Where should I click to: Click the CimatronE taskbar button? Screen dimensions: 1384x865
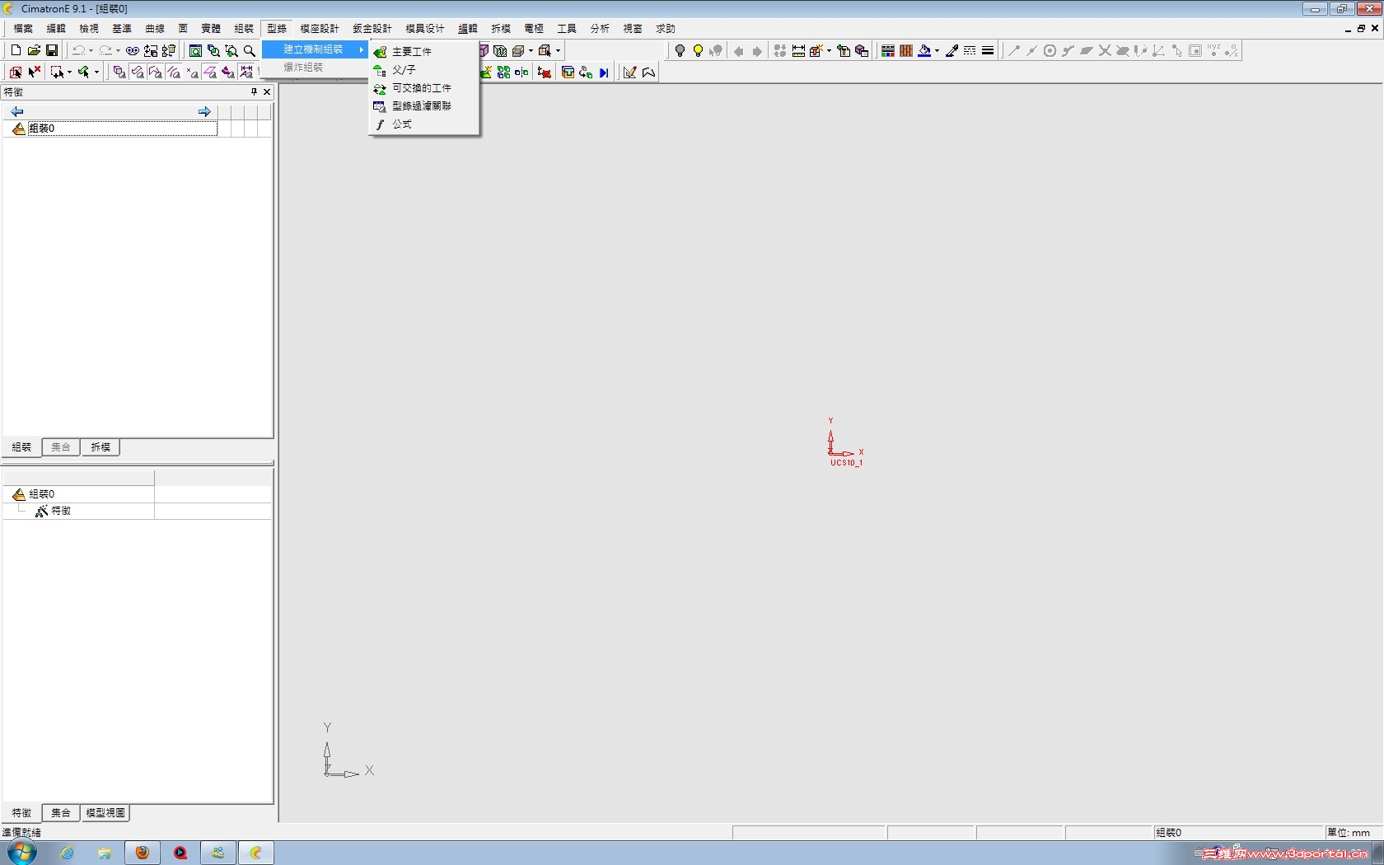click(256, 853)
